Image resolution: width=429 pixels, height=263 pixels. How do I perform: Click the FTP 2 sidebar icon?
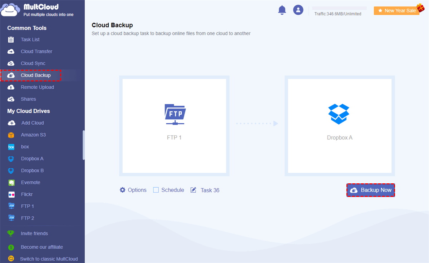click(x=11, y=218)
